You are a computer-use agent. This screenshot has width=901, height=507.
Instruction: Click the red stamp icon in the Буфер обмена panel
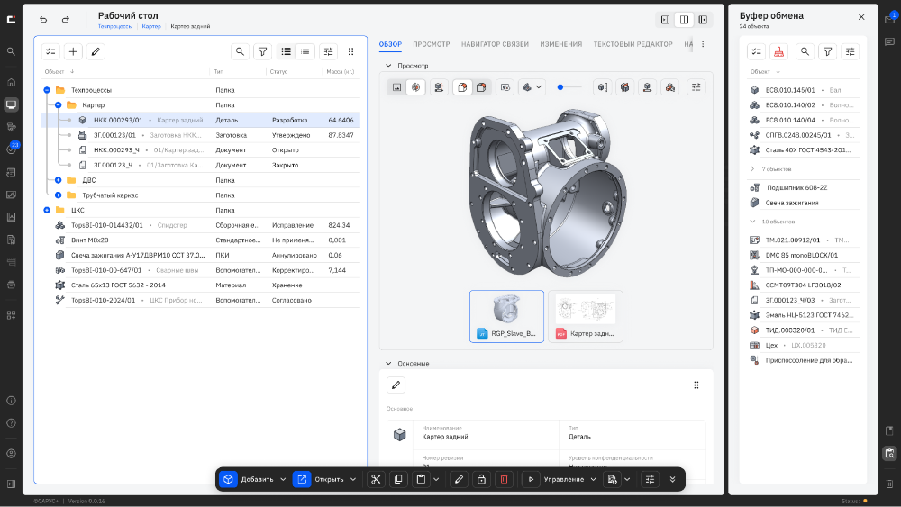click(778, 51)
